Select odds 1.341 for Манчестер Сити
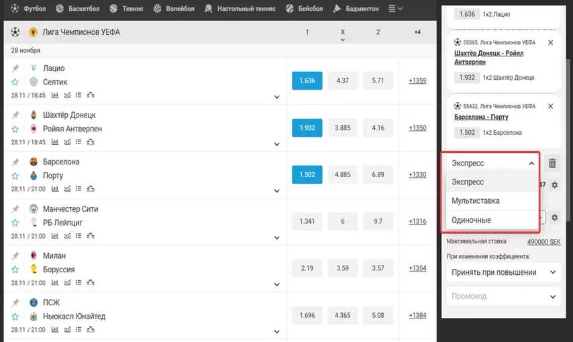The width and height of the screenshot is (573, 342). tap(307, 221)
